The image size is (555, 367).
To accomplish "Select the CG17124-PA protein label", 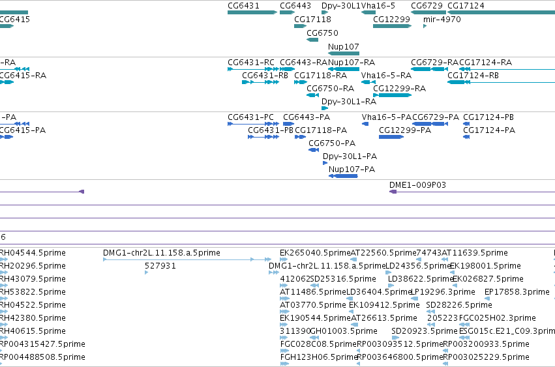I will pos(489,130).
